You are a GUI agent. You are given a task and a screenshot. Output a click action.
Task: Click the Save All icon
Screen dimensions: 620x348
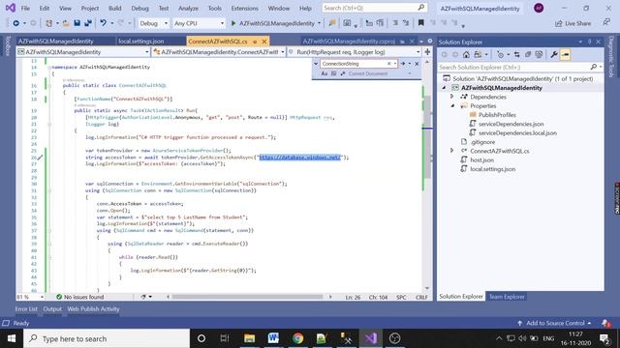pyautogui.click(x=88, y=23)
